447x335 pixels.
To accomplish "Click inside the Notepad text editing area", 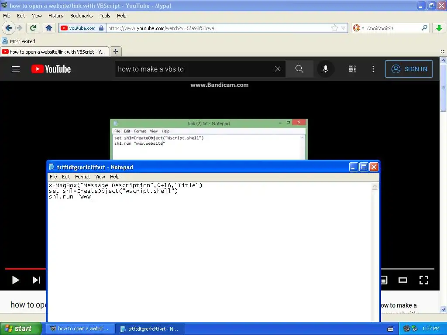I will pos(210,252).
